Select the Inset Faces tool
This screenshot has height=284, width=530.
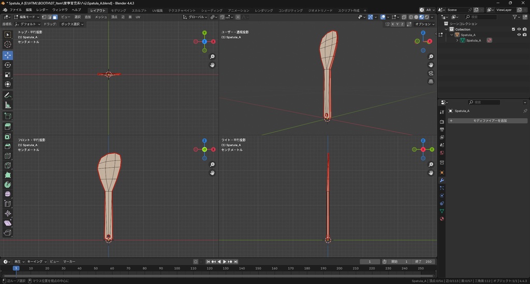tap(8, 137)
